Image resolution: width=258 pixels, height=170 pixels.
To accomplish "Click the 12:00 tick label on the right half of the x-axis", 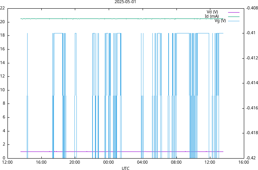I will (x=210, y=162).
